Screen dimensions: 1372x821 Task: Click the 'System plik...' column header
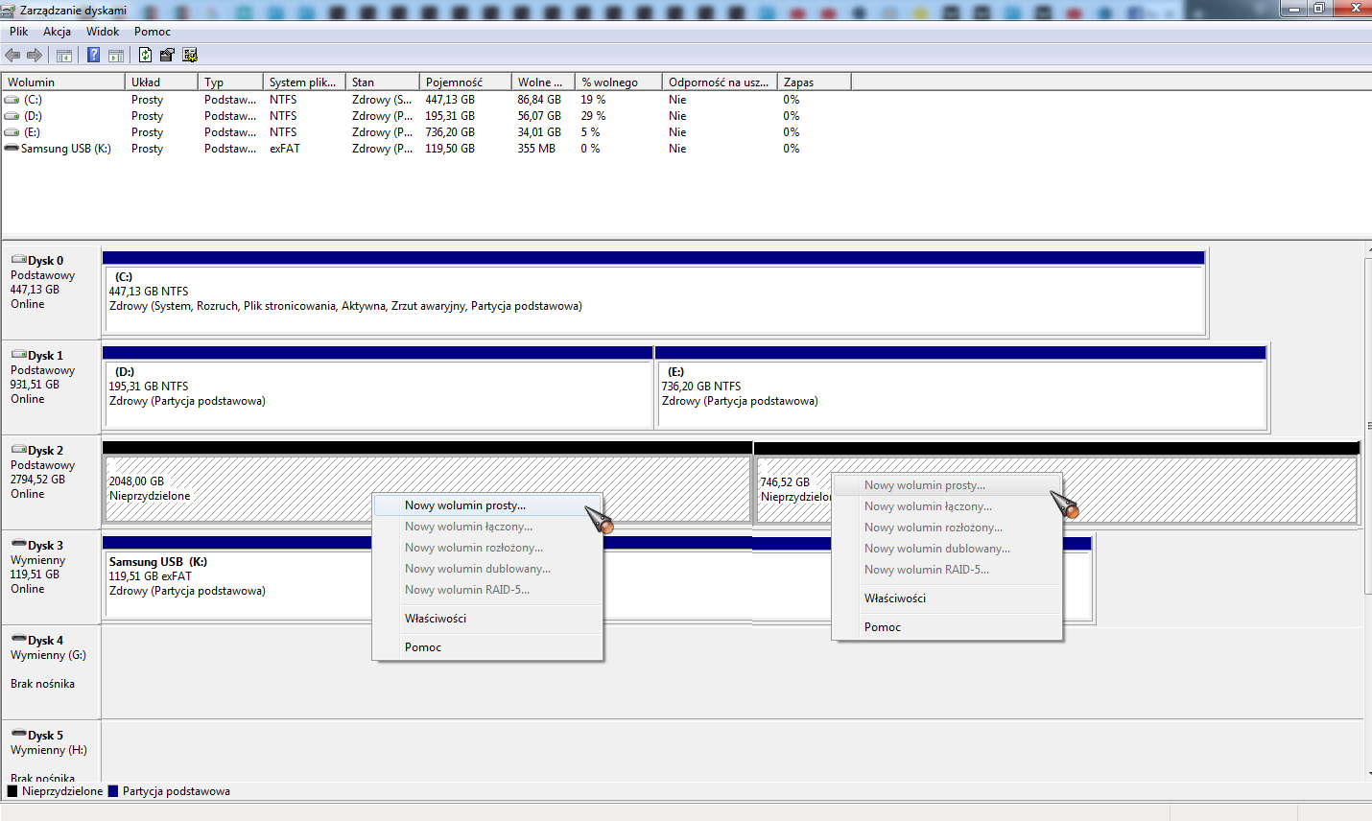coord(302,82)
